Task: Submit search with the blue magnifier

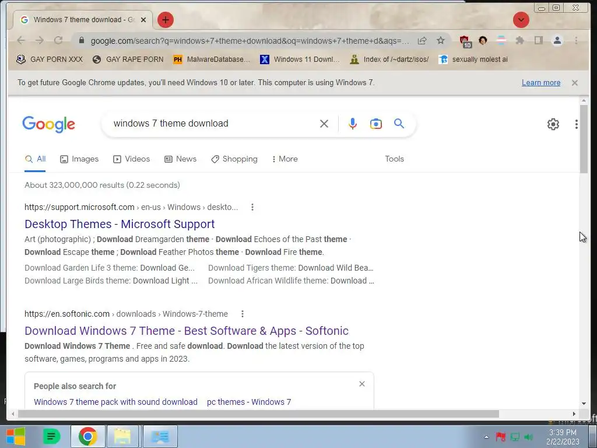Action: 399,124
